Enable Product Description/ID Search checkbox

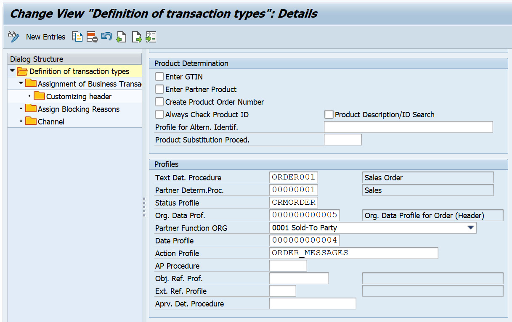[329, 114]
